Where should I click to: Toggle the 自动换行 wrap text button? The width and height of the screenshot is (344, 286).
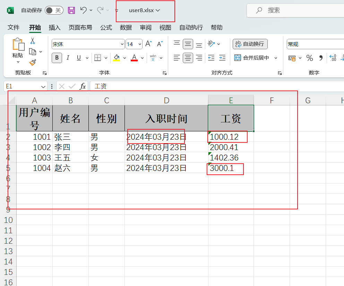[x=250, y=44]
